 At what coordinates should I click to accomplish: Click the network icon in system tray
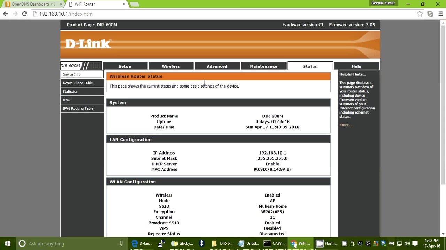[x=399, y=243]
